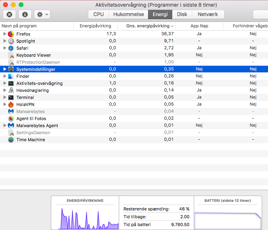Click the Keyboard Viewer icon
This screenshot has height=230, width=268.
pyautogui.click(x=11, y=55)
